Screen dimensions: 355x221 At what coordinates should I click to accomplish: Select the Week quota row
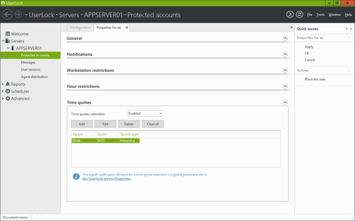[105, 141]
